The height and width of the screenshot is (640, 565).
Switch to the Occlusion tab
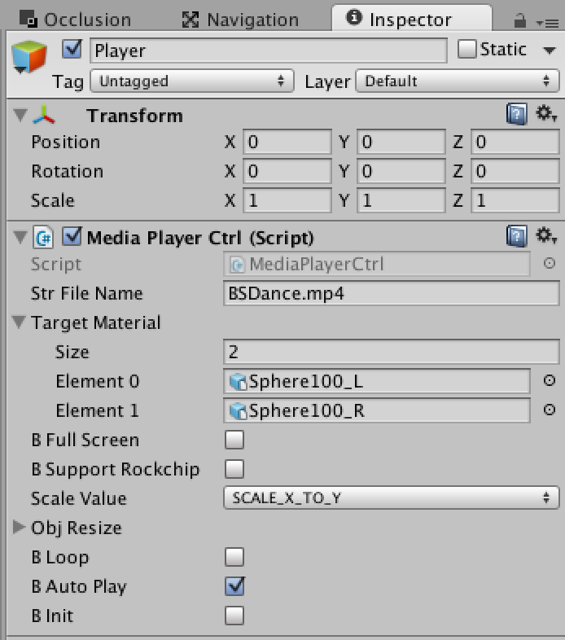pyautogui.click(x=76, y=20)
